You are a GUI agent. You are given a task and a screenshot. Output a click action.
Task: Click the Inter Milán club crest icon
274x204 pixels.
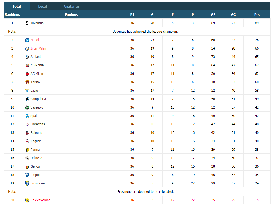(x=27, y=49)
